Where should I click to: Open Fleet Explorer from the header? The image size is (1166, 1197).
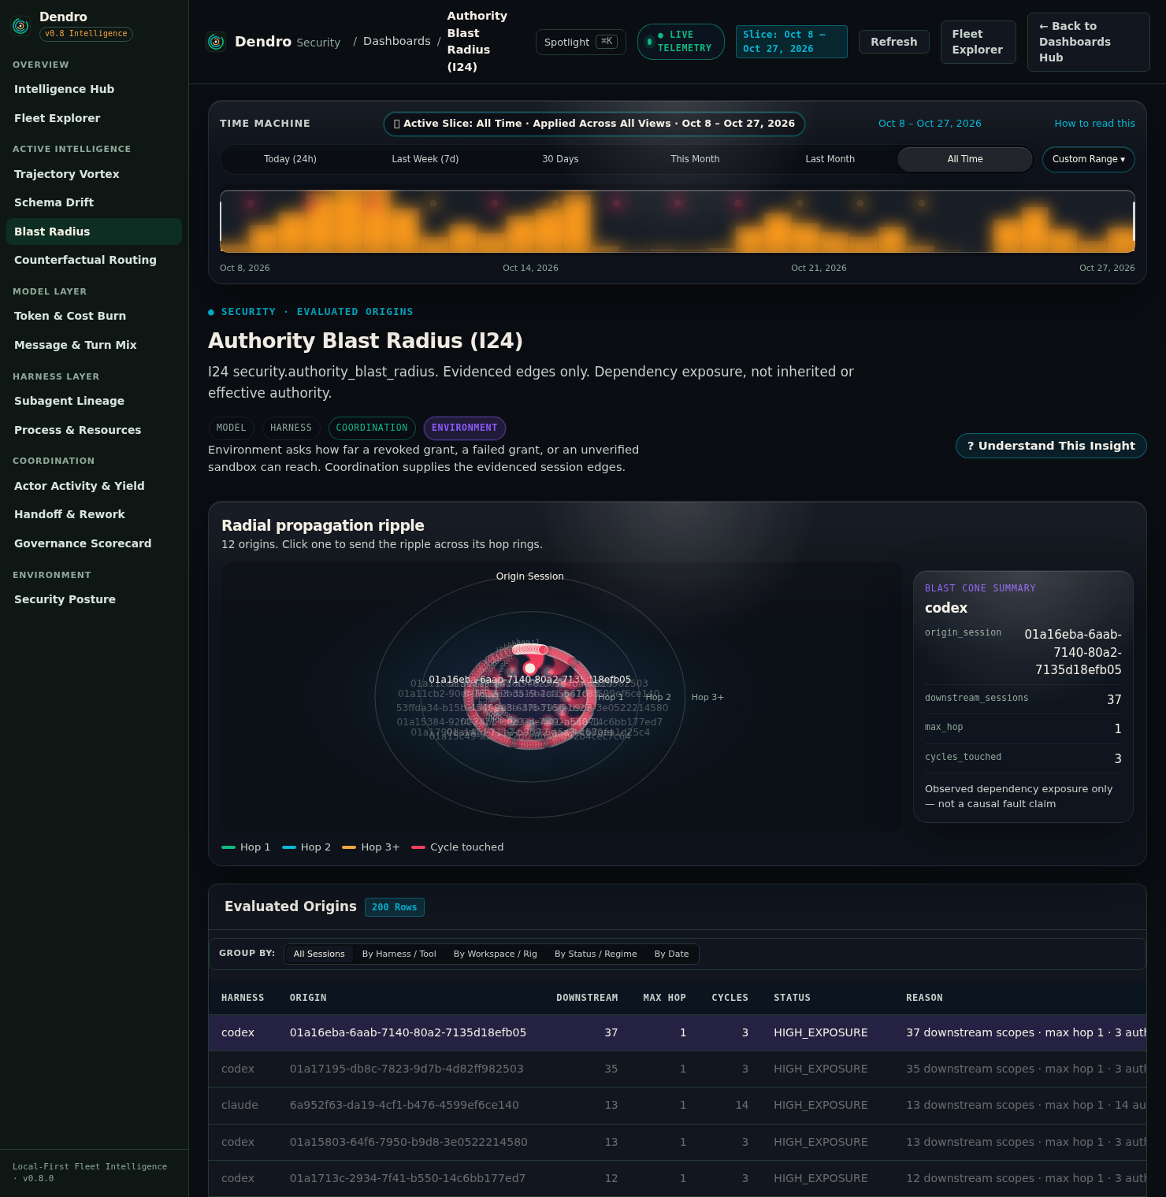coord(978,42)
